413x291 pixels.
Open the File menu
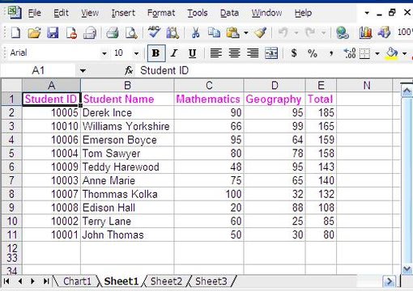(x=35, y=13)
